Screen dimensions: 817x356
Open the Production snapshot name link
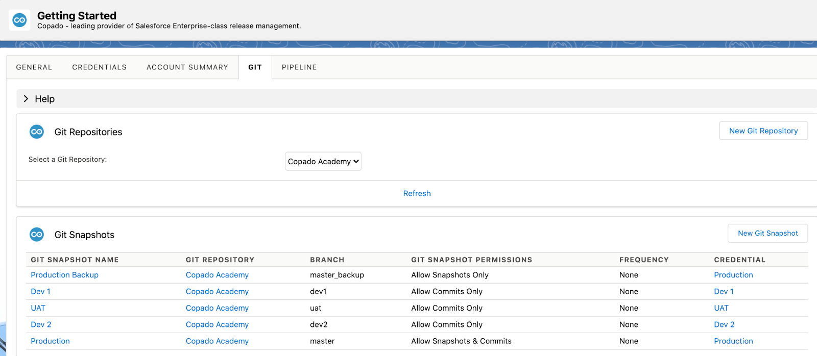(x=51, y=341)
